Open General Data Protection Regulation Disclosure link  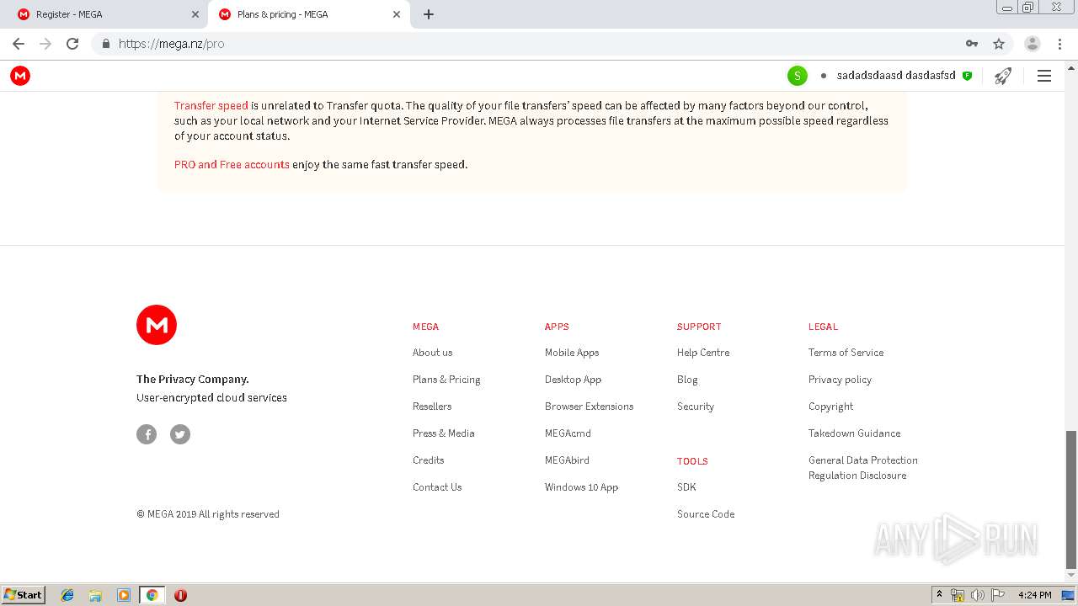coord(863,468)
